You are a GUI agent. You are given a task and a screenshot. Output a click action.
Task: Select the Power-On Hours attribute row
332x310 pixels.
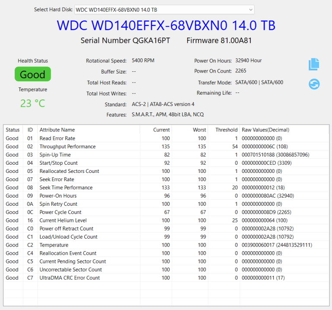tap(166, 196)
